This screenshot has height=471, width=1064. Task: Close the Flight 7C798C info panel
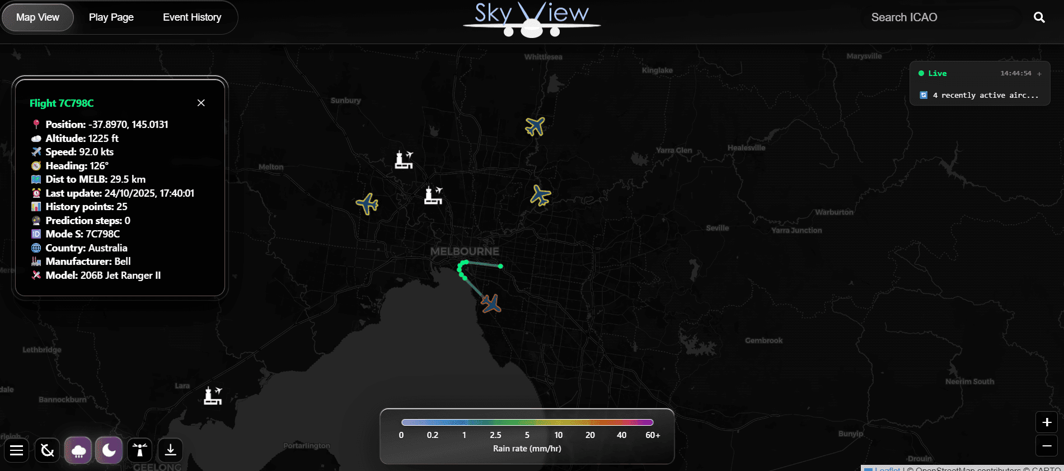point(201,103)
